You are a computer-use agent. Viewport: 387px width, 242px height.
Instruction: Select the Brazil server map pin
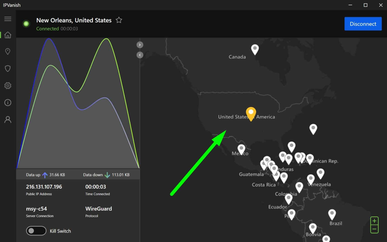[332, 213]
